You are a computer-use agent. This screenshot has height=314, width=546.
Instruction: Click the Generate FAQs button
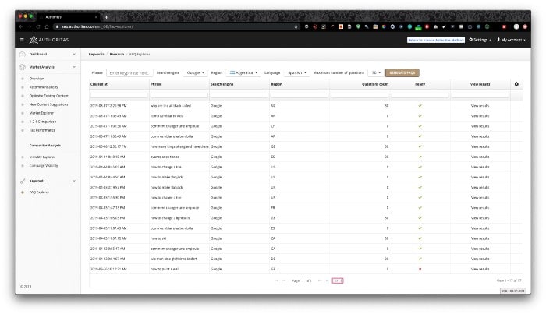pyautogui.click(x=402, y=72)
